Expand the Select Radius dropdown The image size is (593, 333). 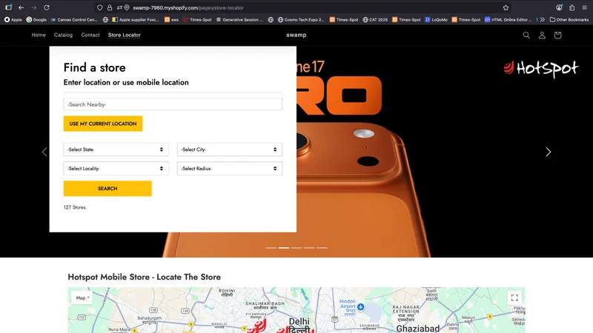(230, 169)
